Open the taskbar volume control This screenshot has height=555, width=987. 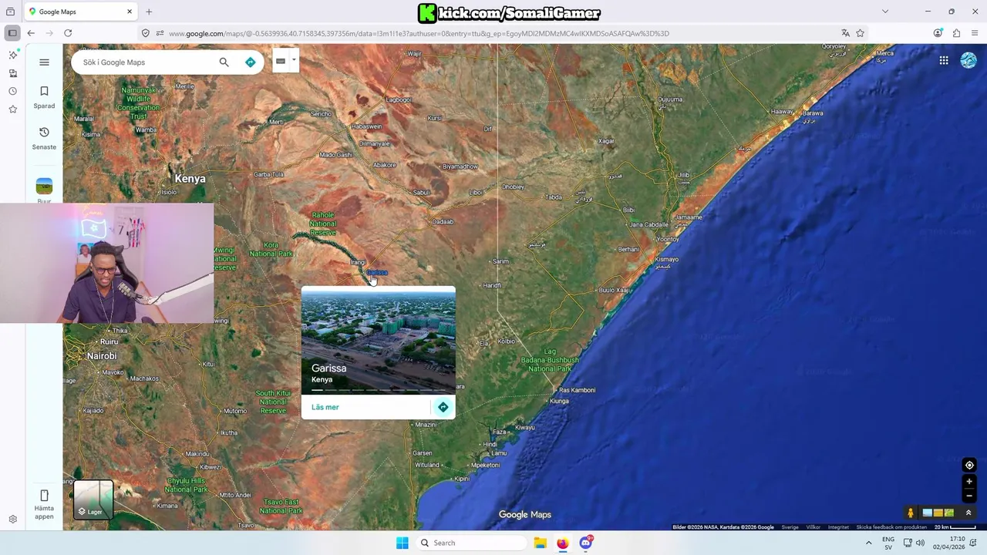920,543
